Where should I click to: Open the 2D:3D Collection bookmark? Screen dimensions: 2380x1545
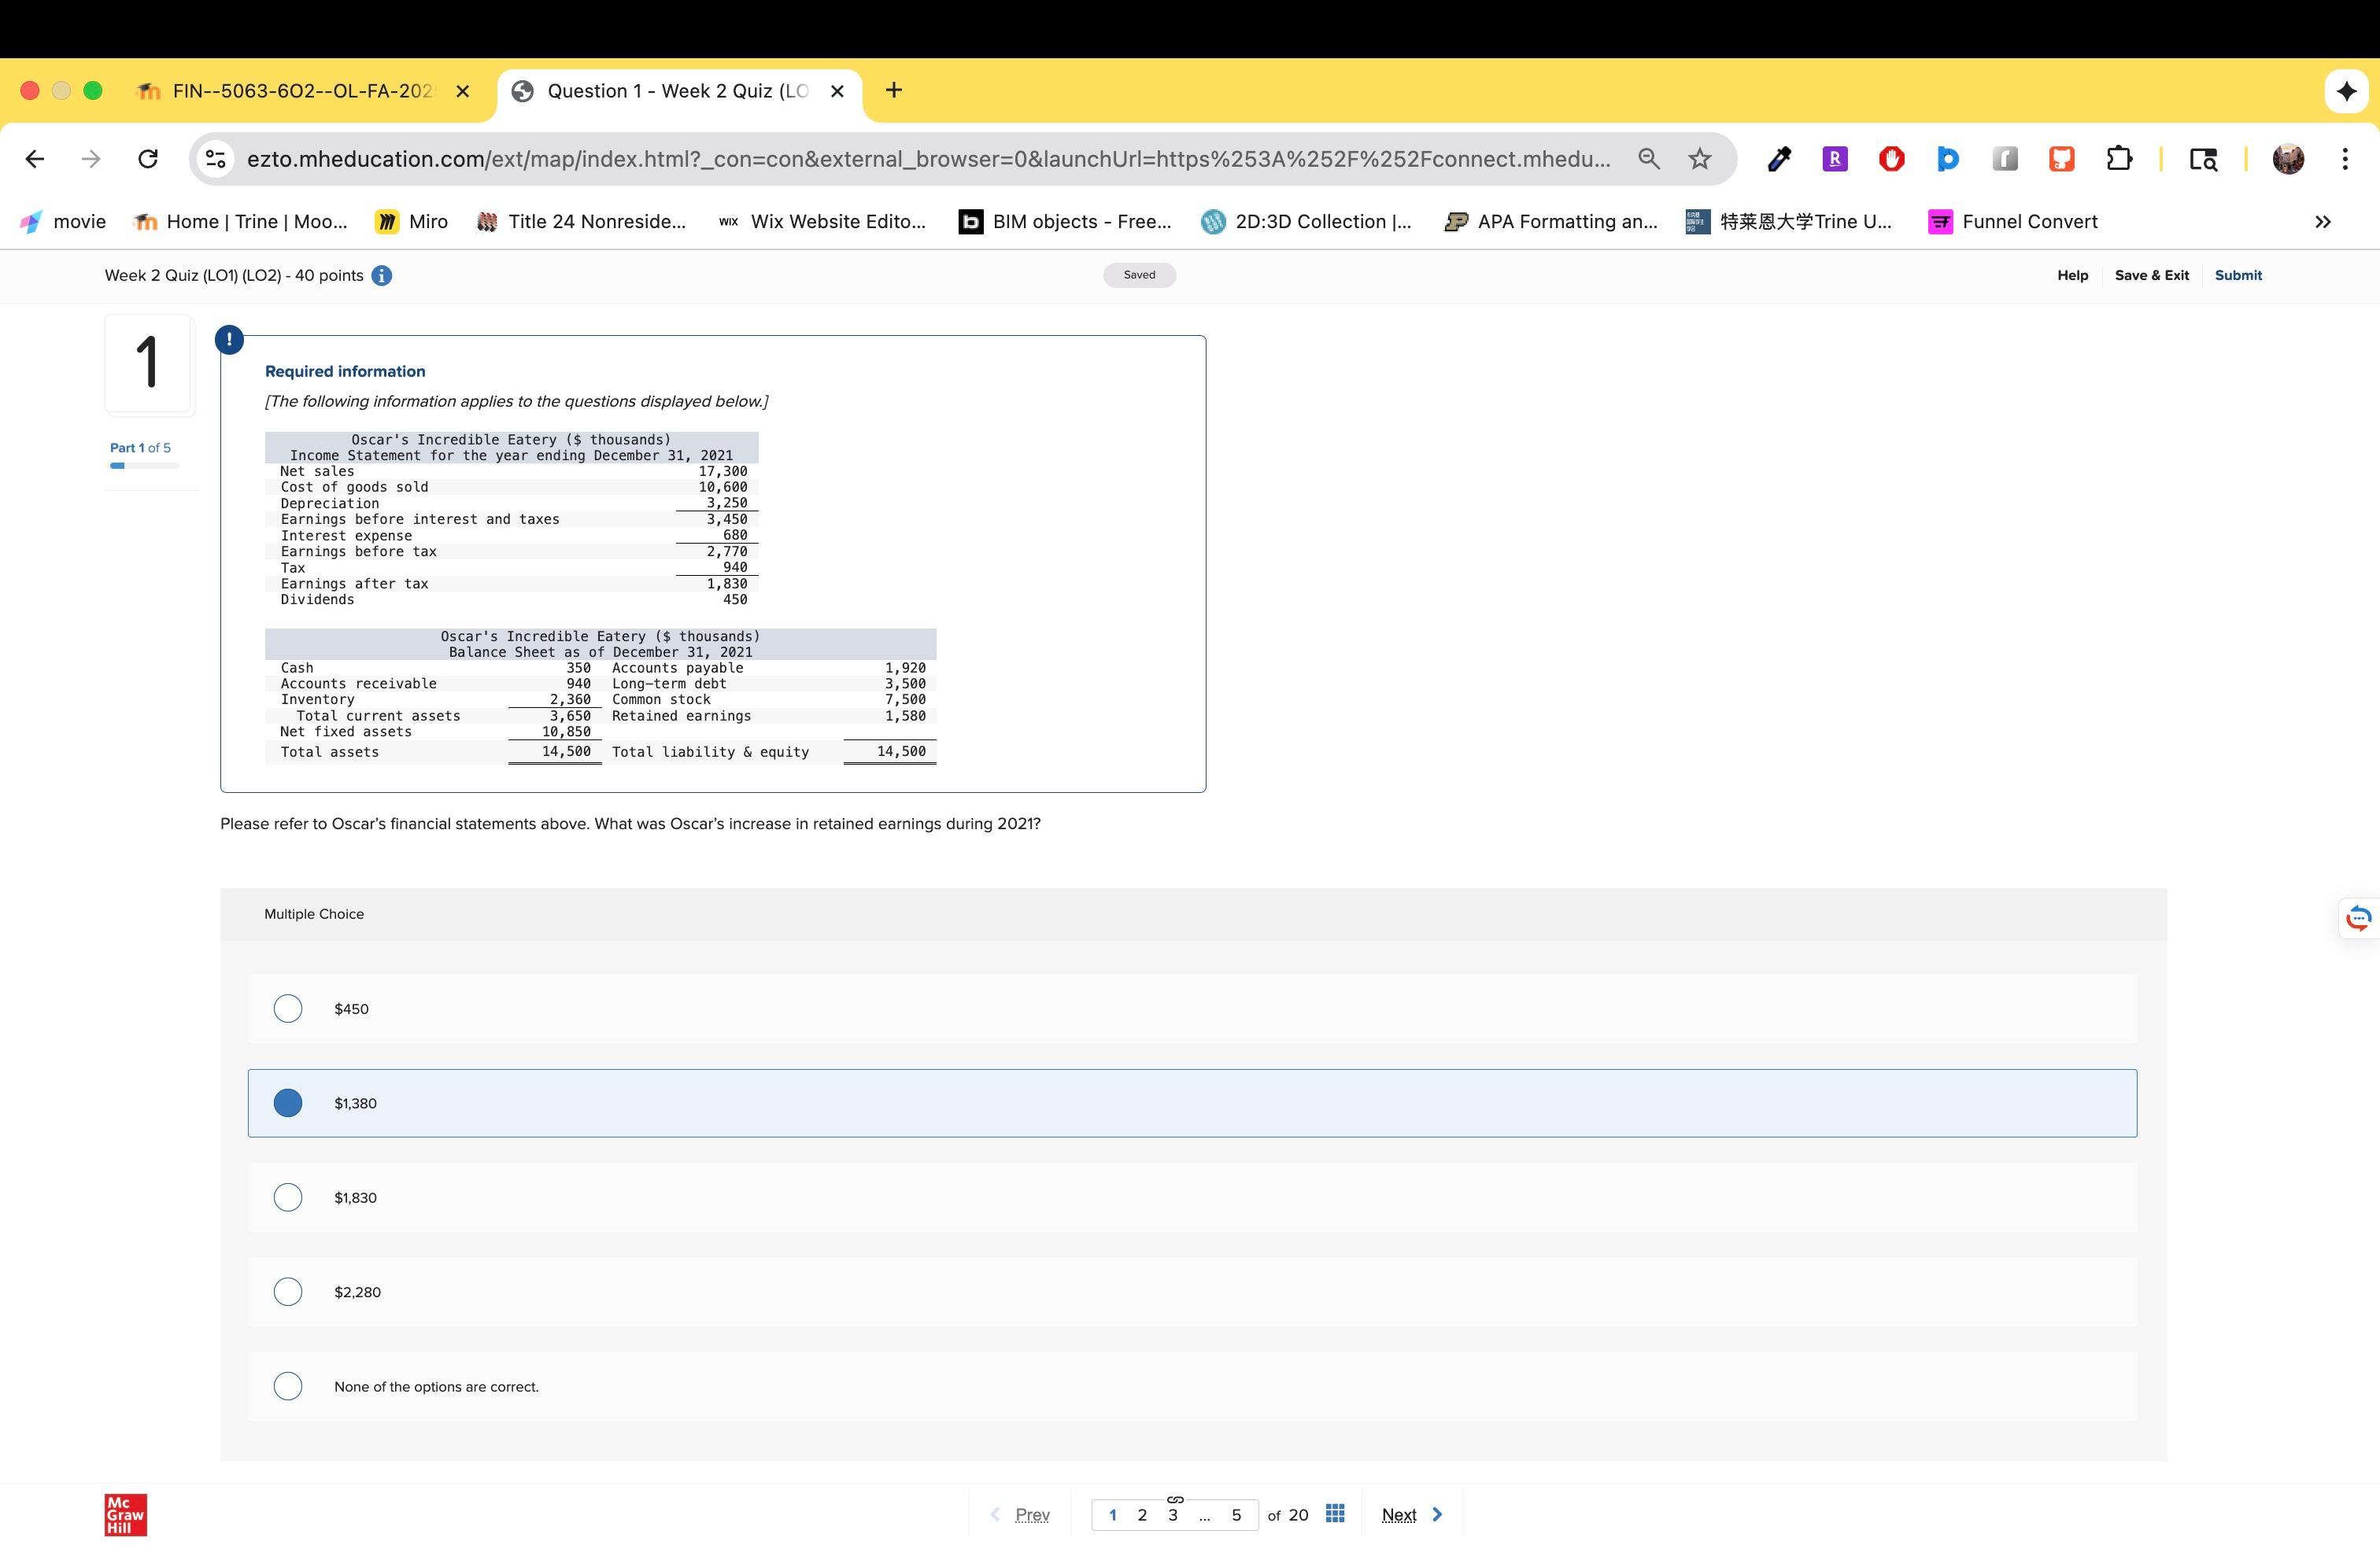[1306, 222]
